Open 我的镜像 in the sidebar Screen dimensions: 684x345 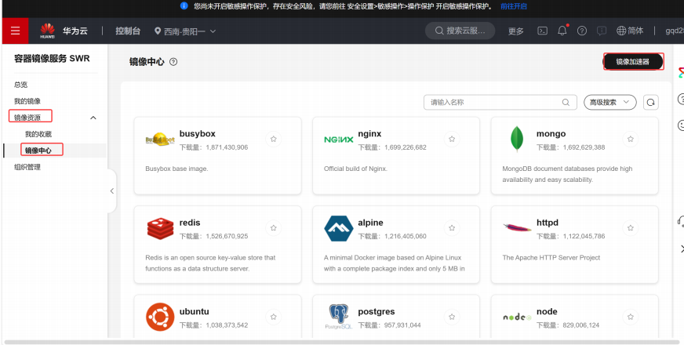click(27, 101)
